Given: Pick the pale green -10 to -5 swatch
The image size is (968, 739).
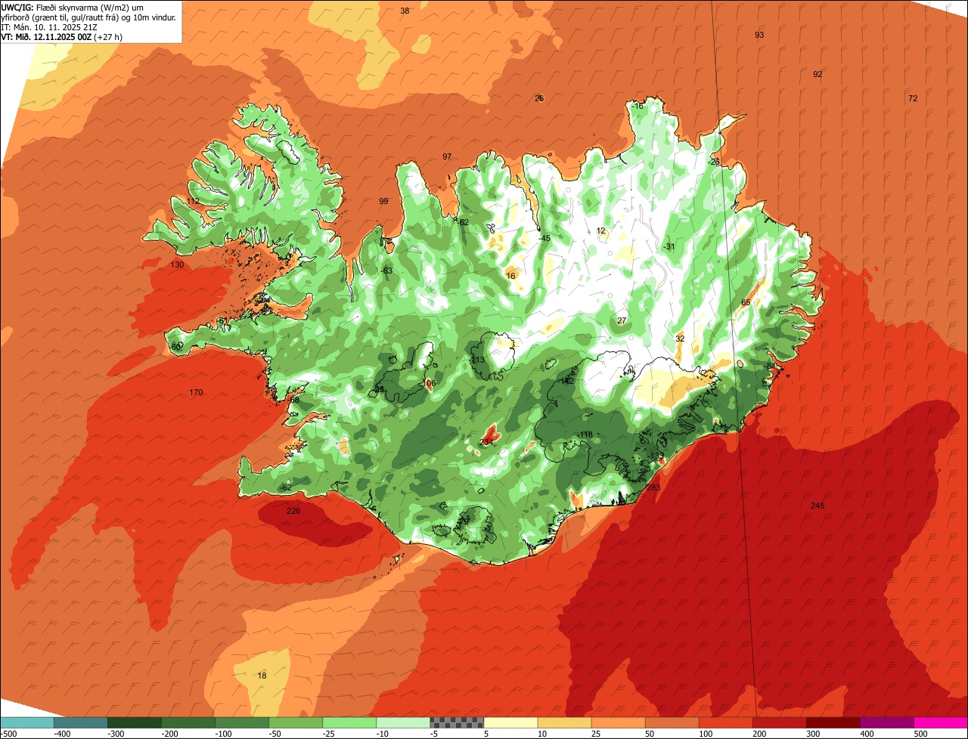Looking at the screenshot, I should pyautogui.click(x=402, y=722).
